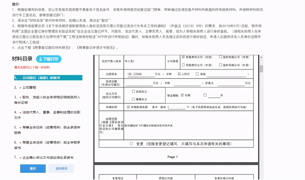
Task: Tick the 股份有限公司（内资）company type checkbox
Action: (x=220, y=57)
